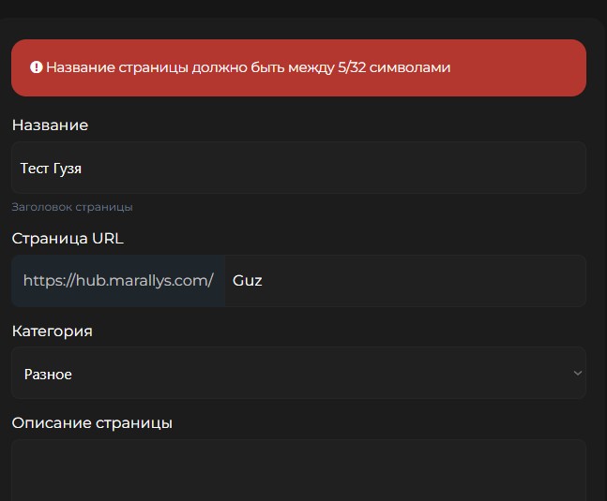Viewport: 607px width, 501px height.
Task: Select the Разное value in category combo box
Action: [x=48, y=375]
